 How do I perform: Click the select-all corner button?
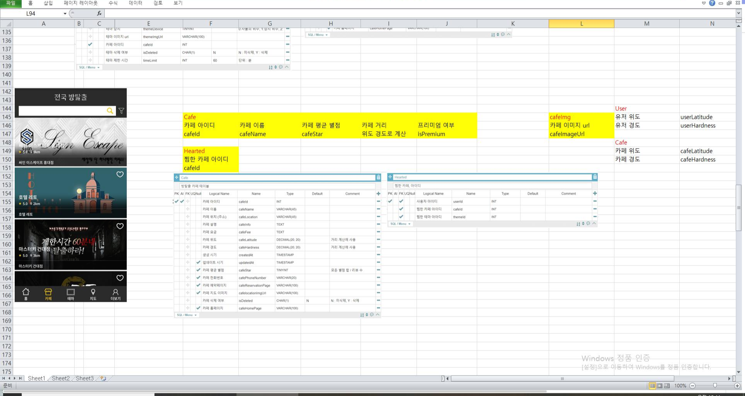pyautogui.click(x=7, y=24)
